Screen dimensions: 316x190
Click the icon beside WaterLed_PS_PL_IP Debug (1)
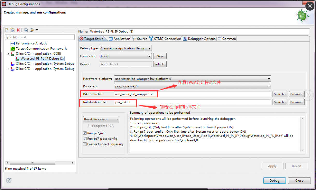(17, 59)
